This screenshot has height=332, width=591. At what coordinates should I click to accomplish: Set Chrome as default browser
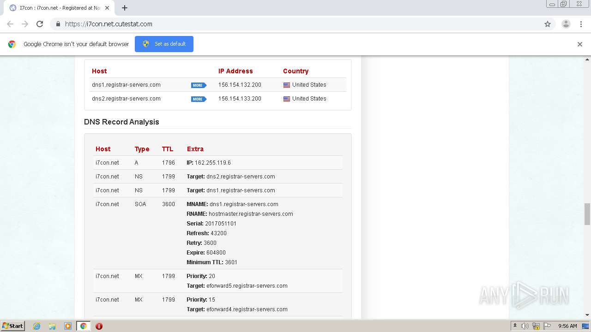coord(164,44)
